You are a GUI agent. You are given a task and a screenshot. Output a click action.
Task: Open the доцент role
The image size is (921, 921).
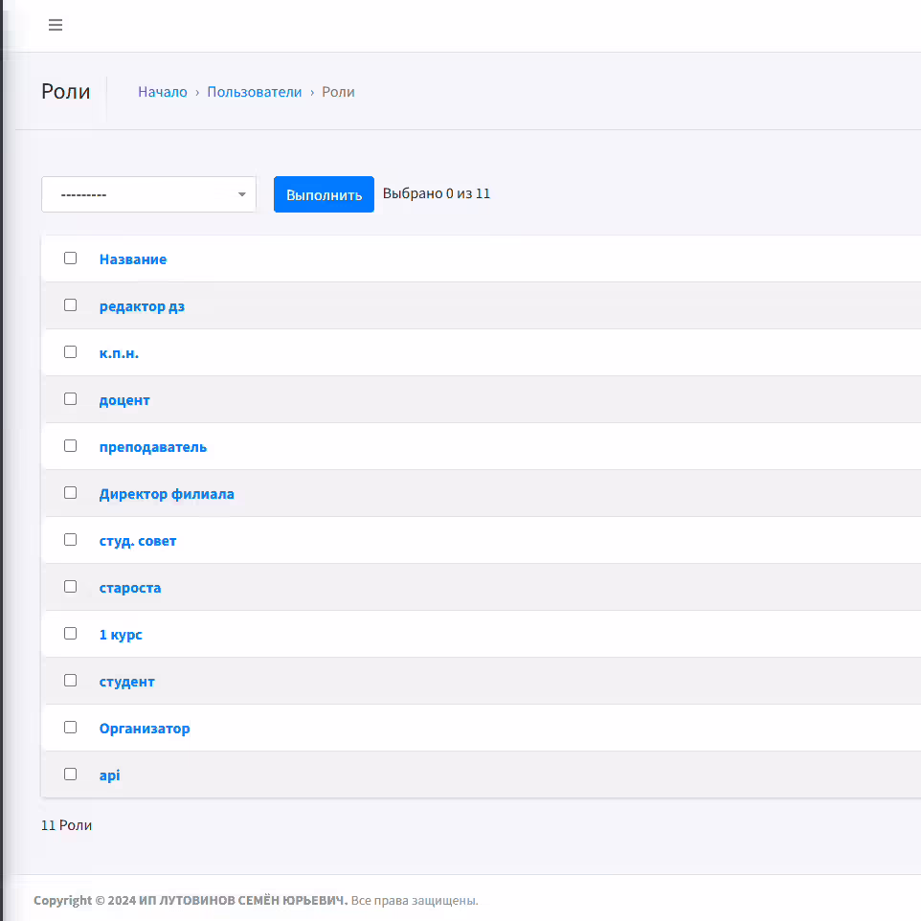[x=124, y=400]
